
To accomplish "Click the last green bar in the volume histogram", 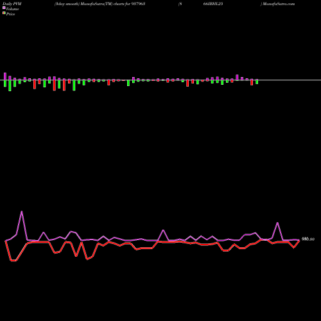I will (x=257, y=82).
